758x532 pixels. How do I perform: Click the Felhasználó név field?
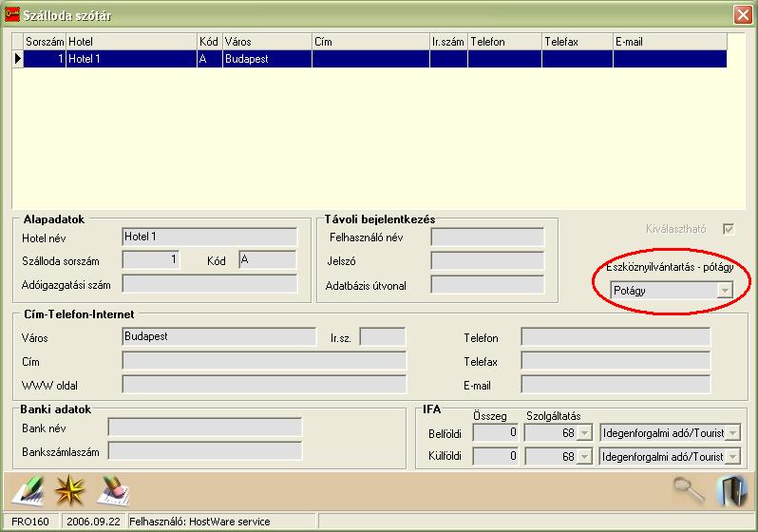[487, 237]
